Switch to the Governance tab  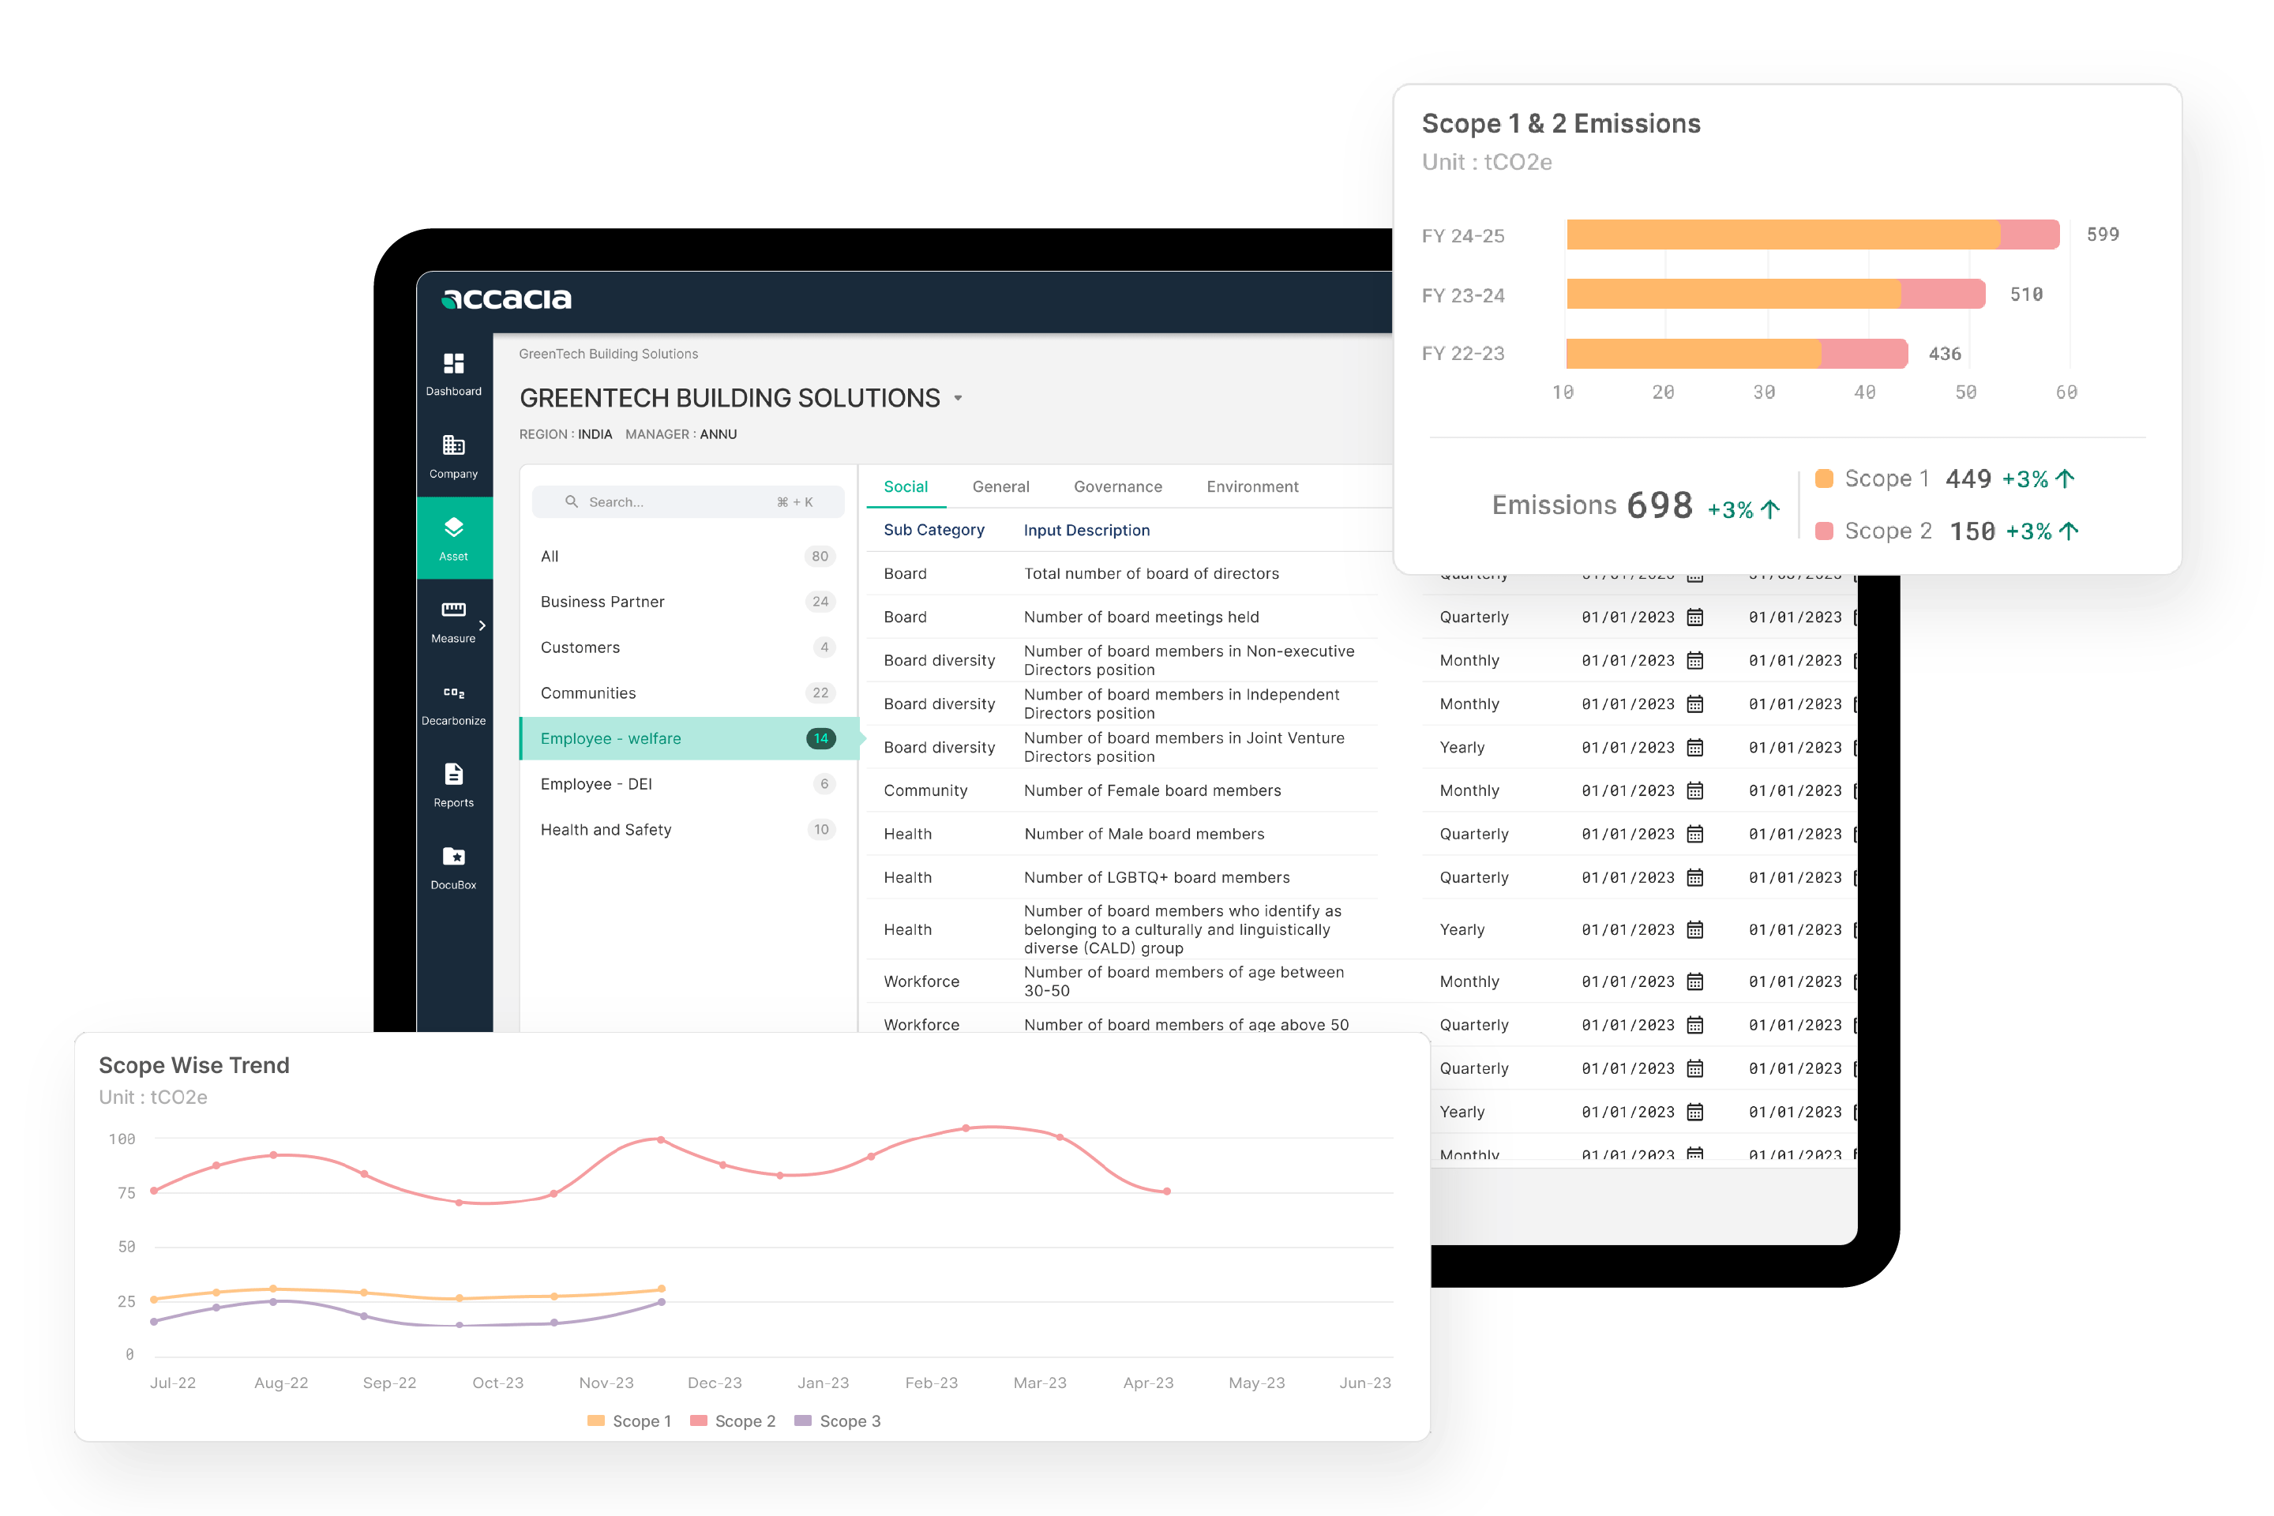[1118, 486]
